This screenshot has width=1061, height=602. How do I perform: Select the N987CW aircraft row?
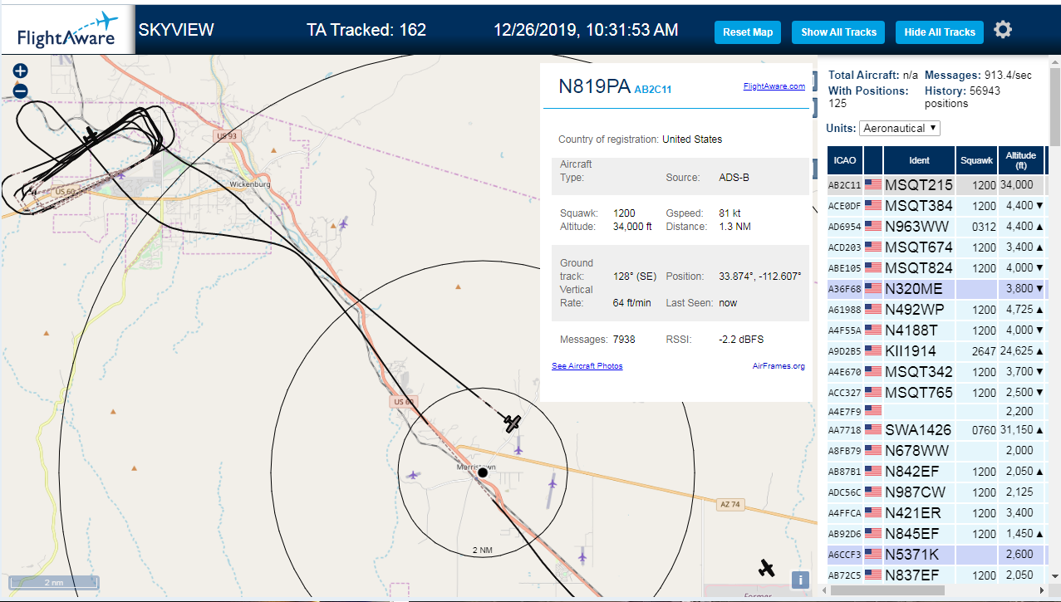click(936, 492)
